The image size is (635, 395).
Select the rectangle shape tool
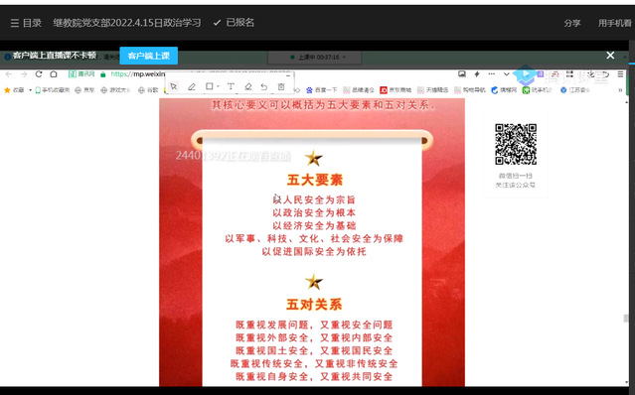(x=209, y=86)
